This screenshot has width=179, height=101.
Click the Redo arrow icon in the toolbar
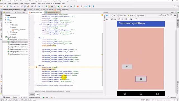pos(18,6)
